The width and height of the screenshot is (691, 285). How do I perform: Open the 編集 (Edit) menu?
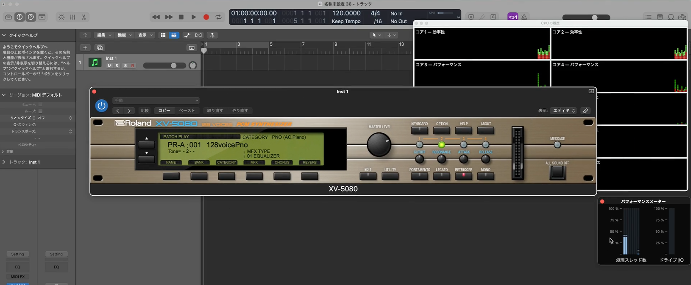tap(104, 35)
